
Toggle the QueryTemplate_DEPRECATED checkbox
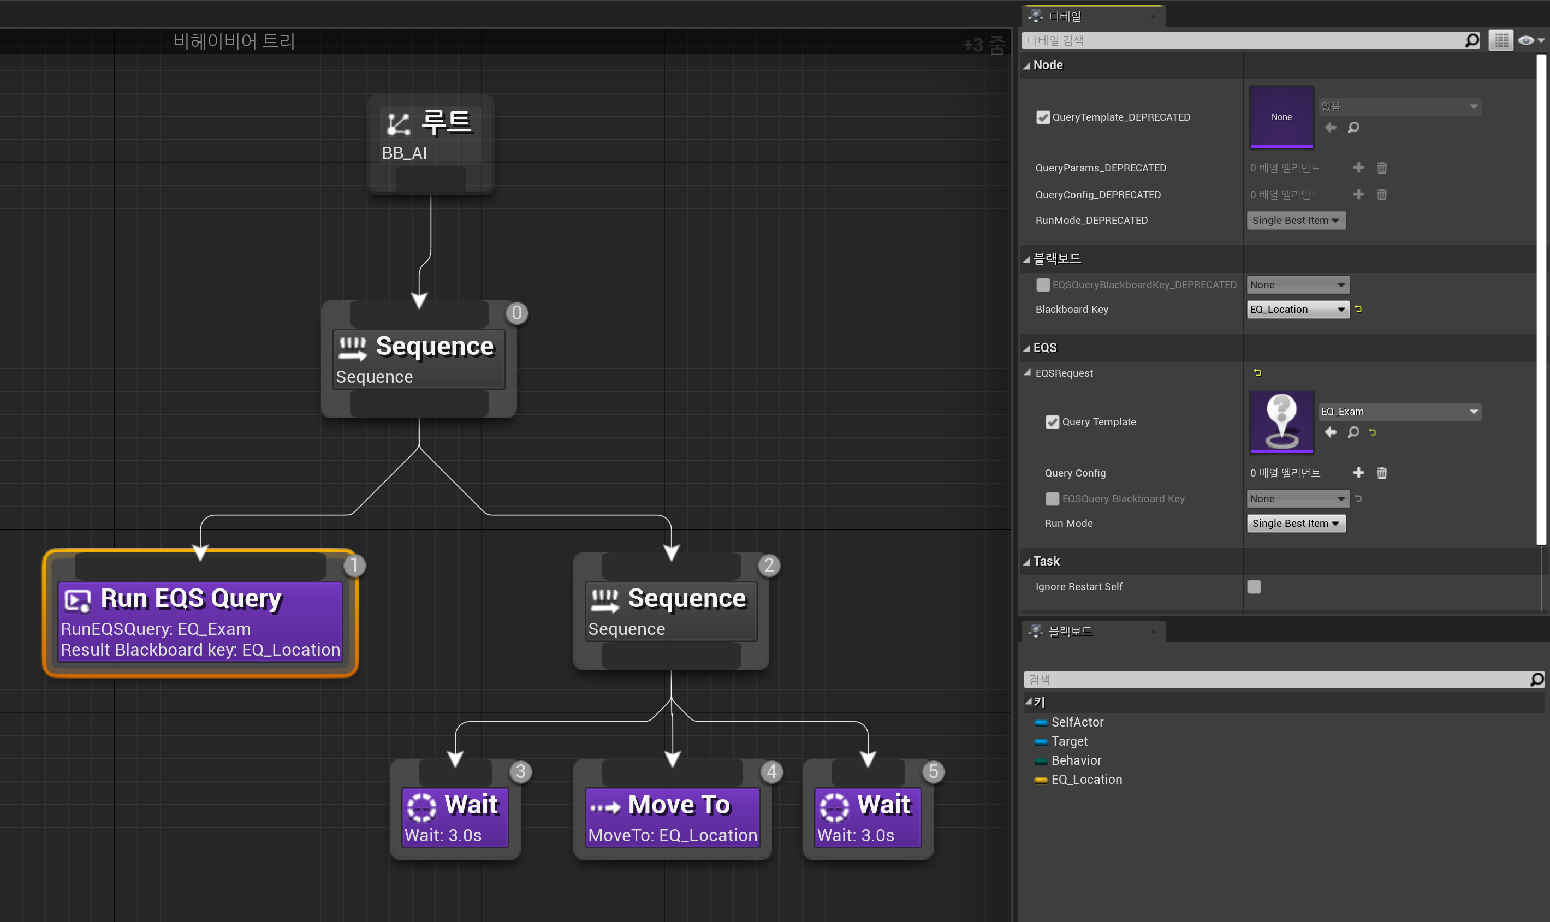click(1042, 117)
